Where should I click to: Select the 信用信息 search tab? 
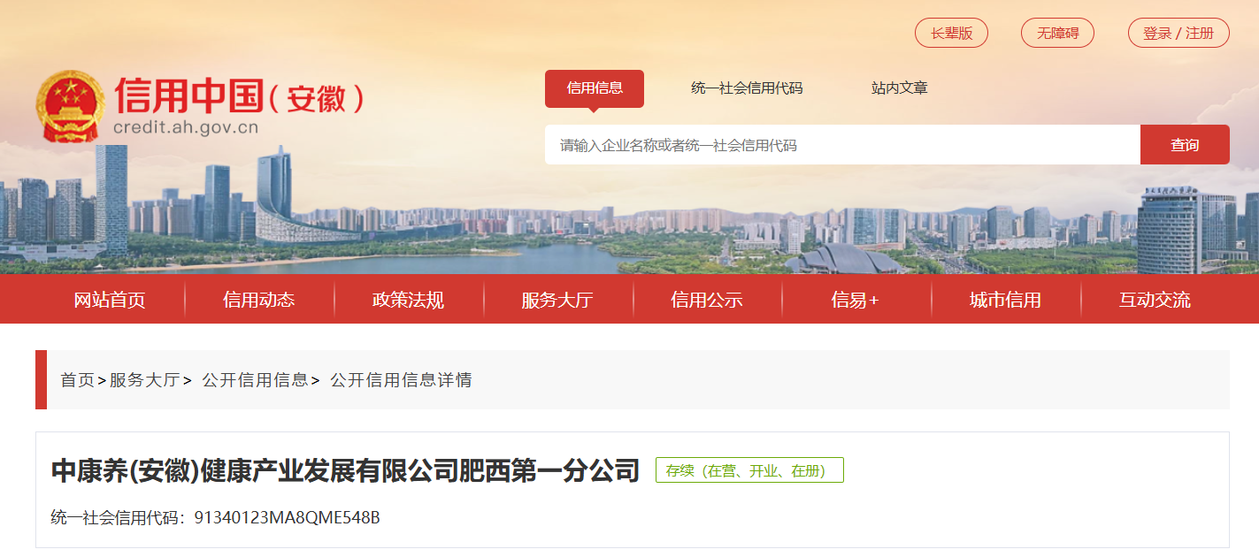[x=595, y=88]
